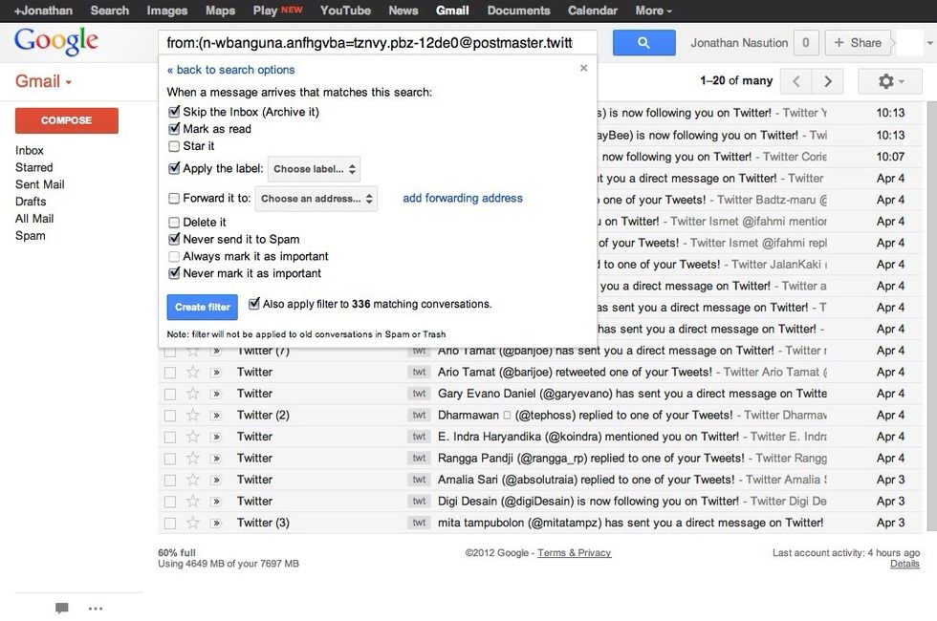Click the blue search magnifier icon
This screenshot has height=621, width=937.
(641, 42)
